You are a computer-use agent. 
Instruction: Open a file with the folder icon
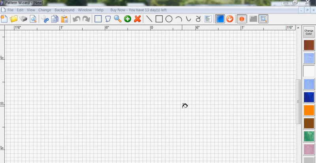14,19
